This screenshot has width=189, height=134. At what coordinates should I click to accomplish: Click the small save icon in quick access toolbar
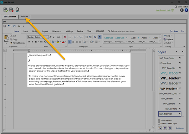[5, 26]
